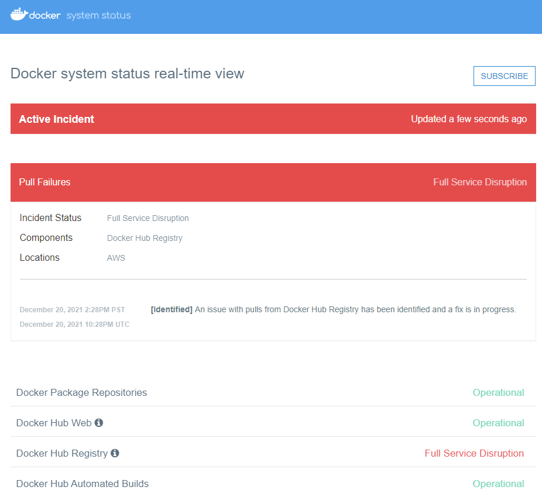Screen dimensions: 542x497
Task: Click the 'Locations' label
Action: coord(40,258)
